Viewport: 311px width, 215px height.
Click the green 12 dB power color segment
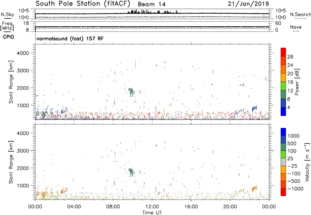[x=283, y=86]
